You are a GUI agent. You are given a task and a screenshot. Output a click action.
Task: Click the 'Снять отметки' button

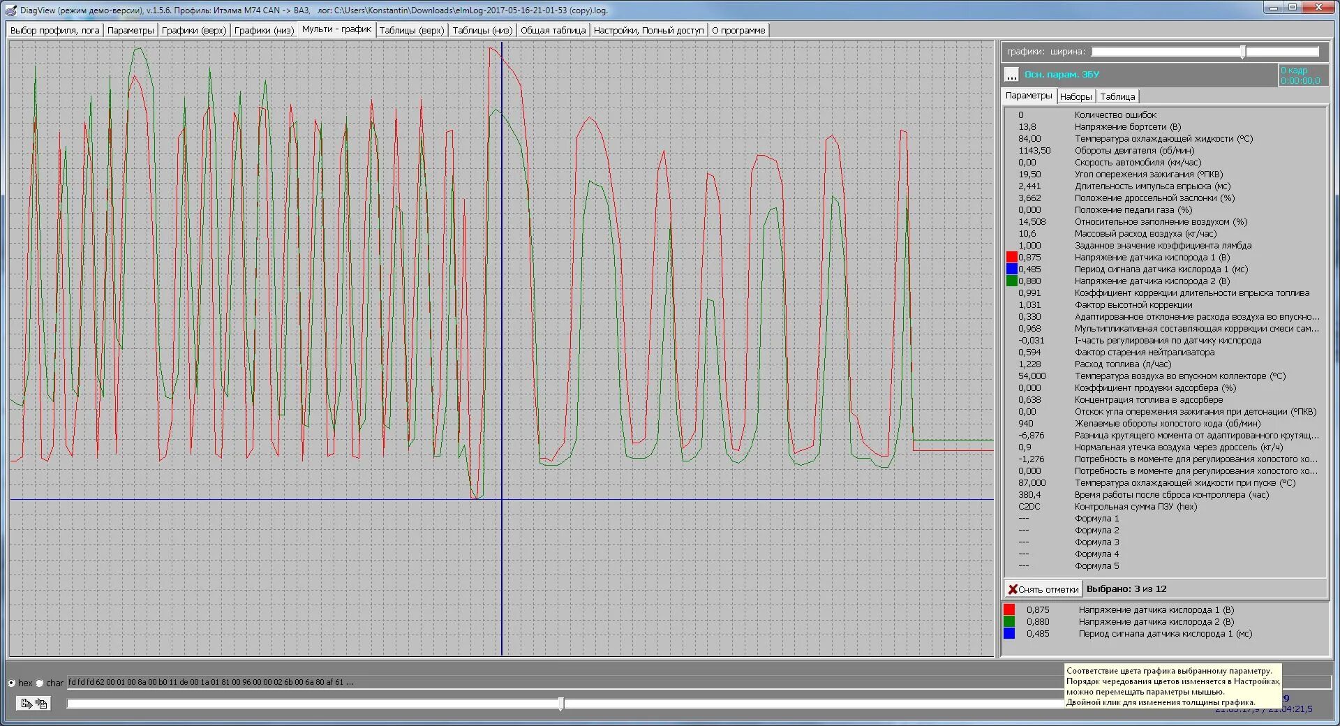click(1043, 589)
